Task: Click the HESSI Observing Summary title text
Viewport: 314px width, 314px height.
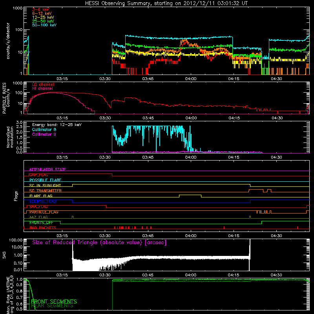Action: [x=166, y=4]
